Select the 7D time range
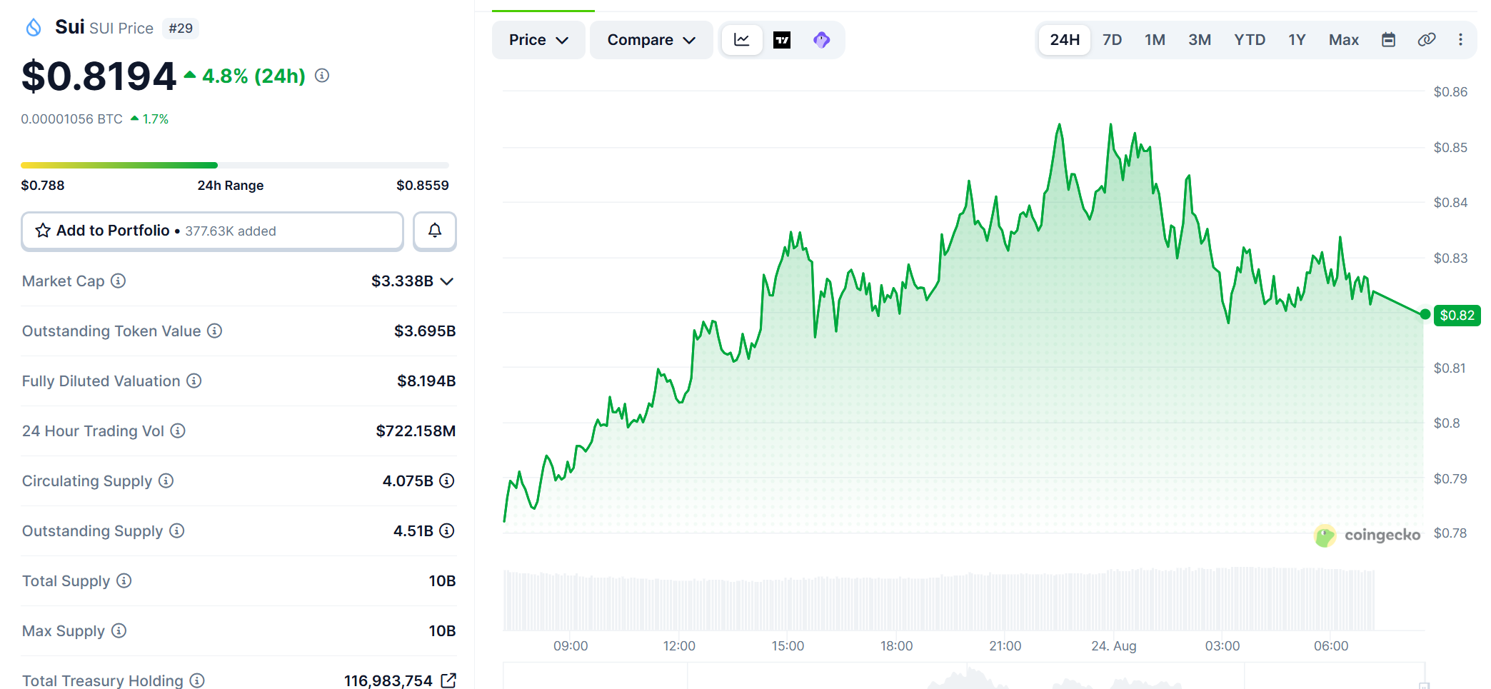 coord(1112,40)
